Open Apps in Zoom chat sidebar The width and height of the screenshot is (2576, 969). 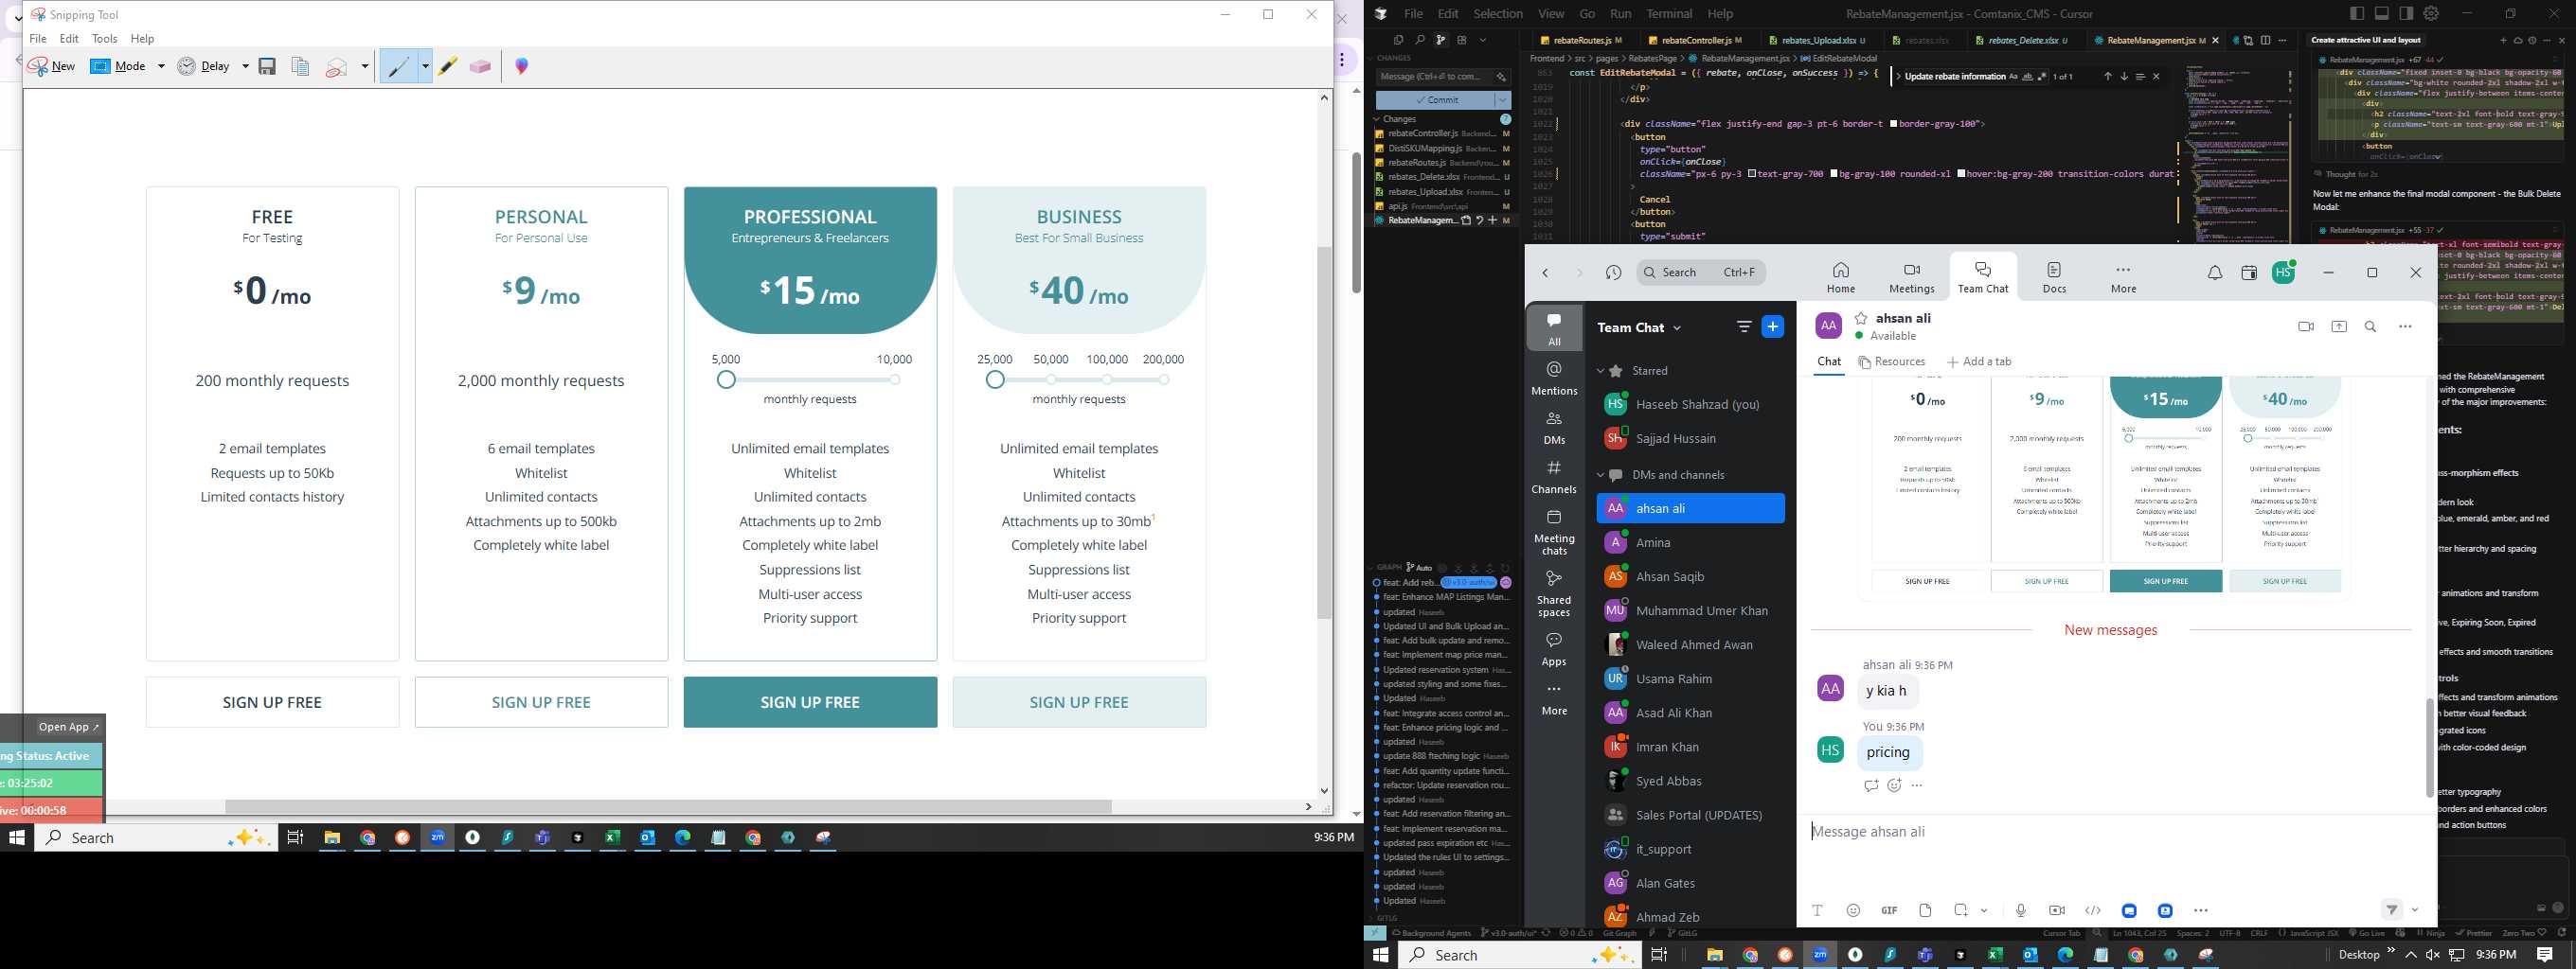click(1554, 648)
